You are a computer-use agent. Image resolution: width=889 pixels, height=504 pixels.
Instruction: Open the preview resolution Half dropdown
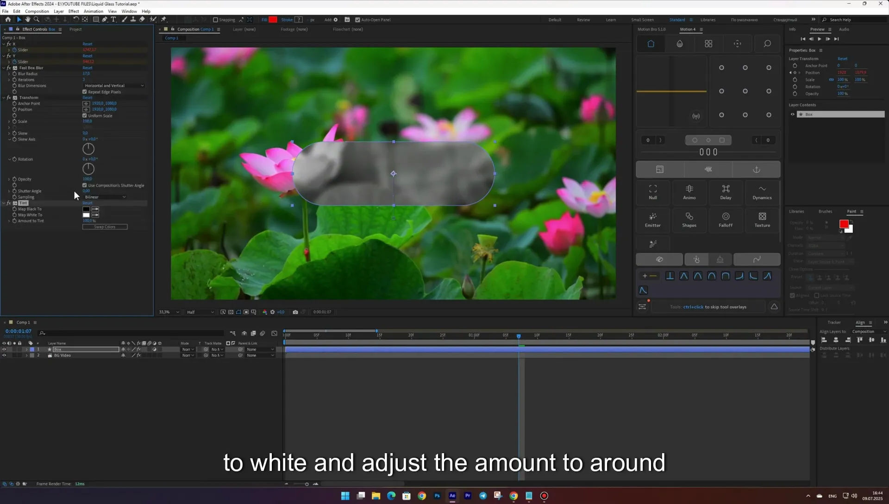tap(200, 312)
